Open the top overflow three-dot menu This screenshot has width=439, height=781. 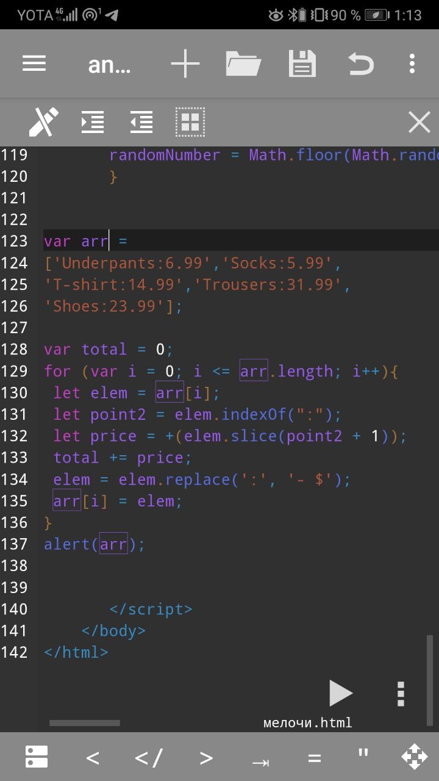pos(412,63)
